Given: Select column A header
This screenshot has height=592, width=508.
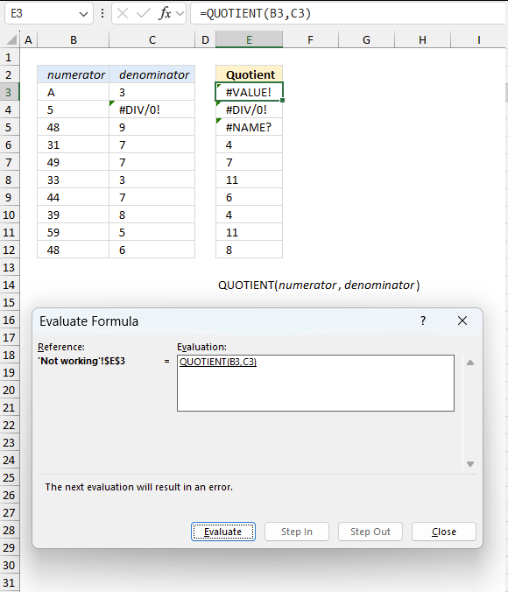Looking at the screenshot, I should pos(28,39).
